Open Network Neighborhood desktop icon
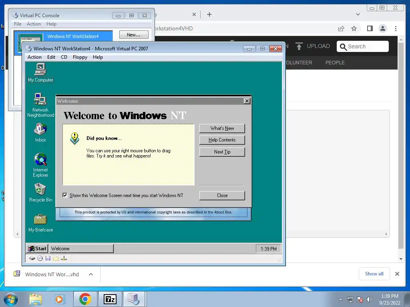This screenshot has height=307, width=410. 40,105
